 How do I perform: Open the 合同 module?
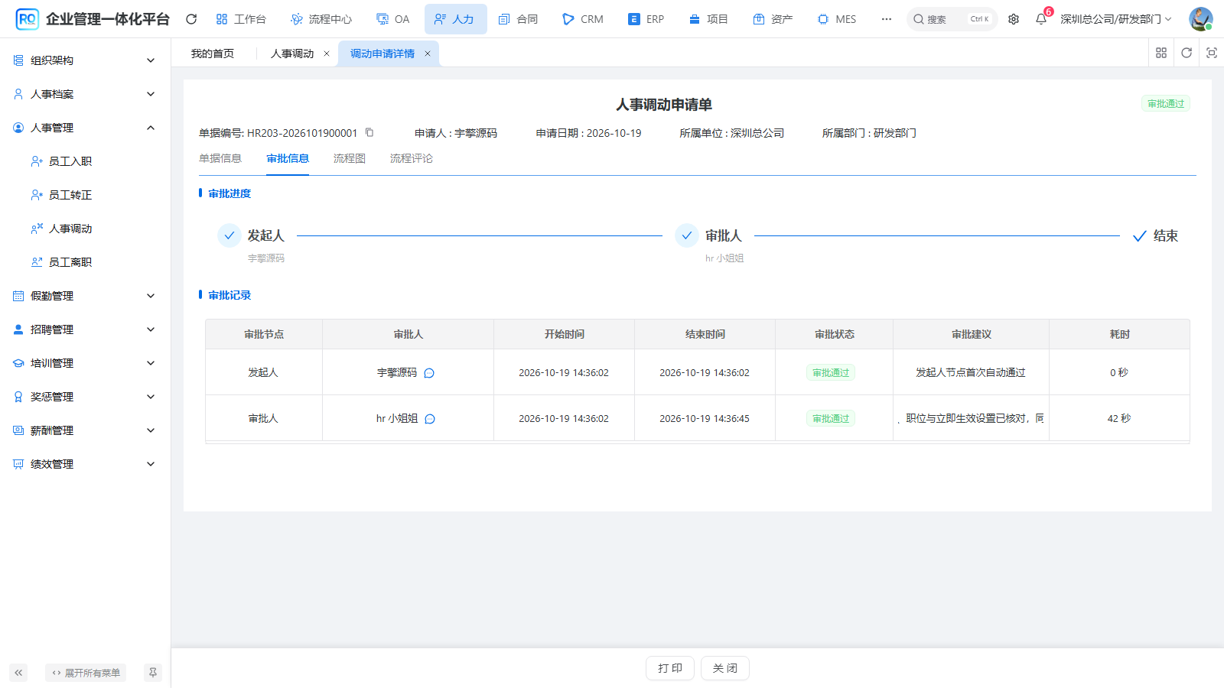pyautogui.click(x=518, y=19)
